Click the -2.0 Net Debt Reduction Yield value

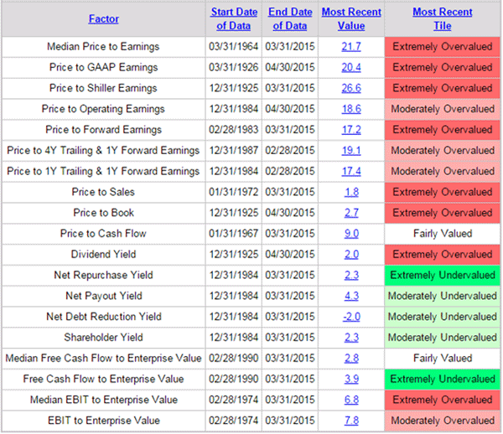(351, 317)
